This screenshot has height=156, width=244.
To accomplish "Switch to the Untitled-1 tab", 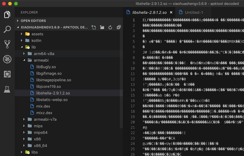I will [193, 13].
